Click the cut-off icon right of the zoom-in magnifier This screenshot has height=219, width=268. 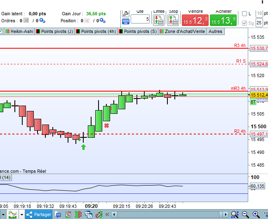(x=266, y=214)
